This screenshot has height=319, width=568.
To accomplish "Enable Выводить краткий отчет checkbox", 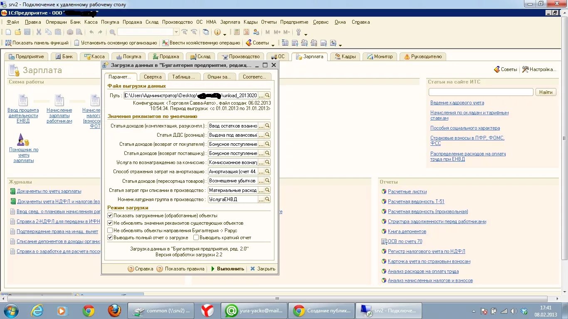I will pos(196,238).
